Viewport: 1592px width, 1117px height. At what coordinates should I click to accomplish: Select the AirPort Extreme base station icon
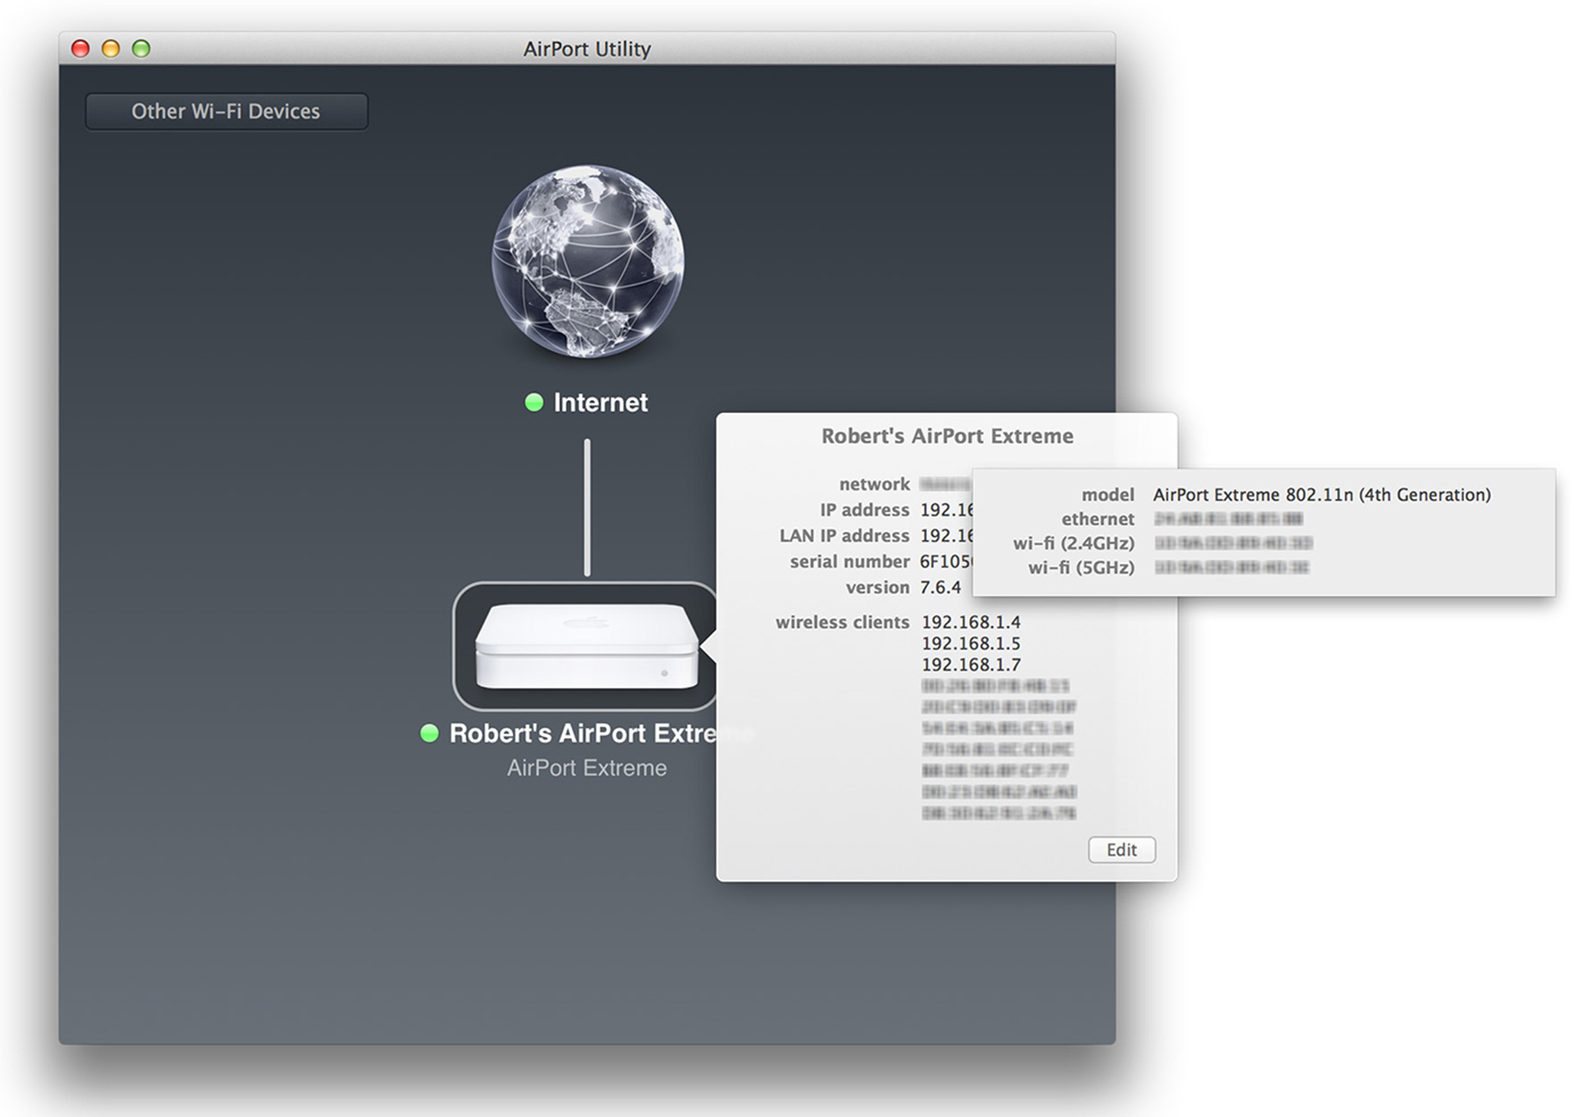pyautogui.click(x=587, y=646)
